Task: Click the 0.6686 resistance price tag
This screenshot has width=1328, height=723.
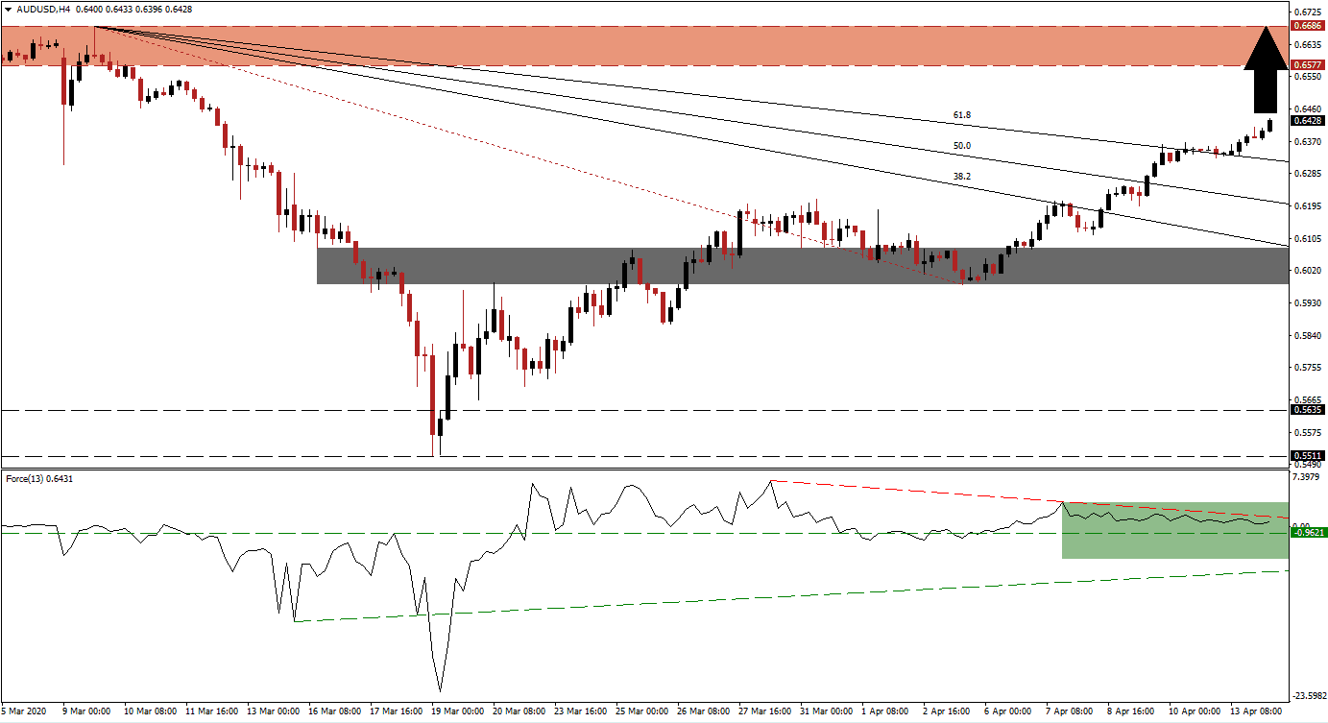Action: click(x=1309, y=26)
